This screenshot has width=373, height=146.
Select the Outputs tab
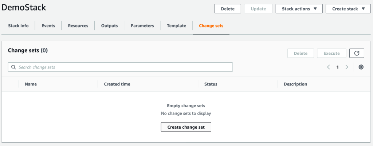[x=109, y=26]
